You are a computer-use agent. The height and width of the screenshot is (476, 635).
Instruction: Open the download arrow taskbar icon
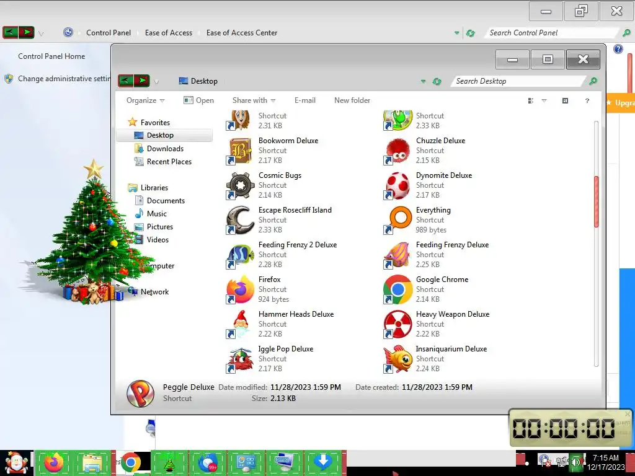point(323,462)
